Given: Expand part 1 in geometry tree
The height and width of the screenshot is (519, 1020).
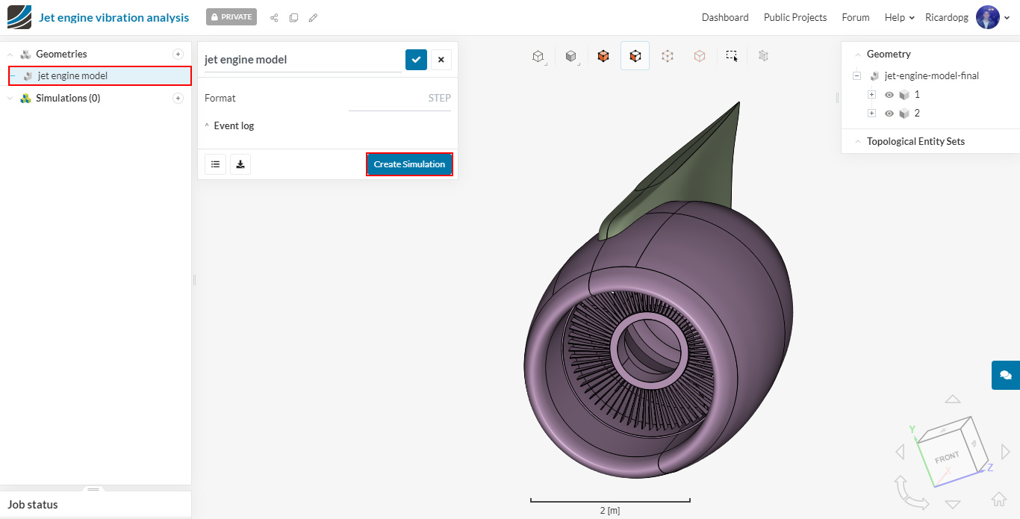Looking at the screenshot, I should tap(871, 95).
